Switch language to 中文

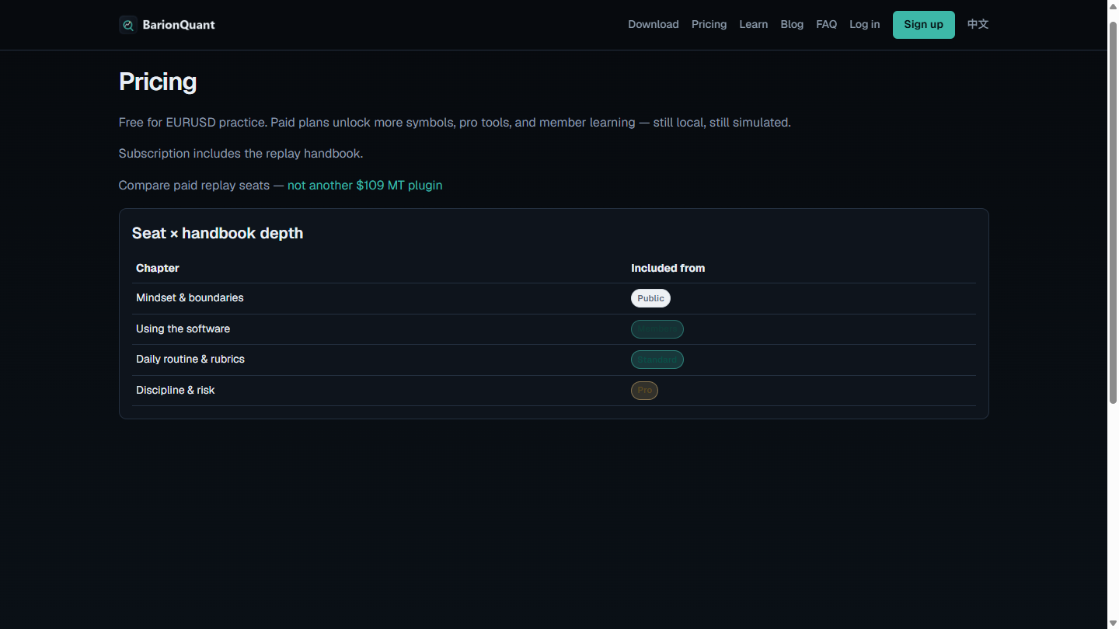(x=978, y=25)
